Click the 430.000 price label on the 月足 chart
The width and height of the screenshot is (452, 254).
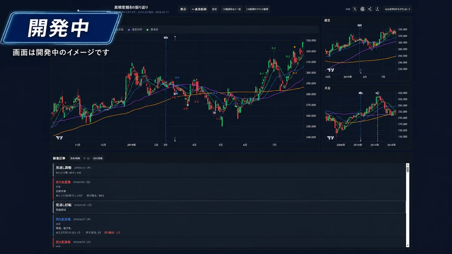pyautogui.click(x=402, y=93)
